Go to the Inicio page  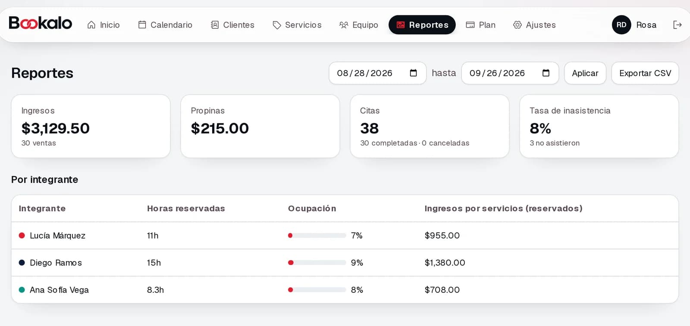coord(103,25)
